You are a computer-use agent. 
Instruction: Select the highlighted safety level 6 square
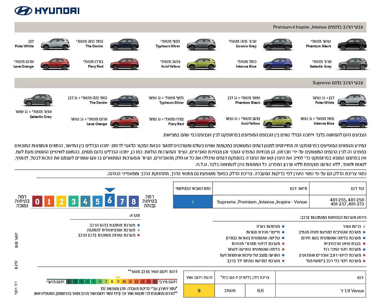(x=110, y=200)
